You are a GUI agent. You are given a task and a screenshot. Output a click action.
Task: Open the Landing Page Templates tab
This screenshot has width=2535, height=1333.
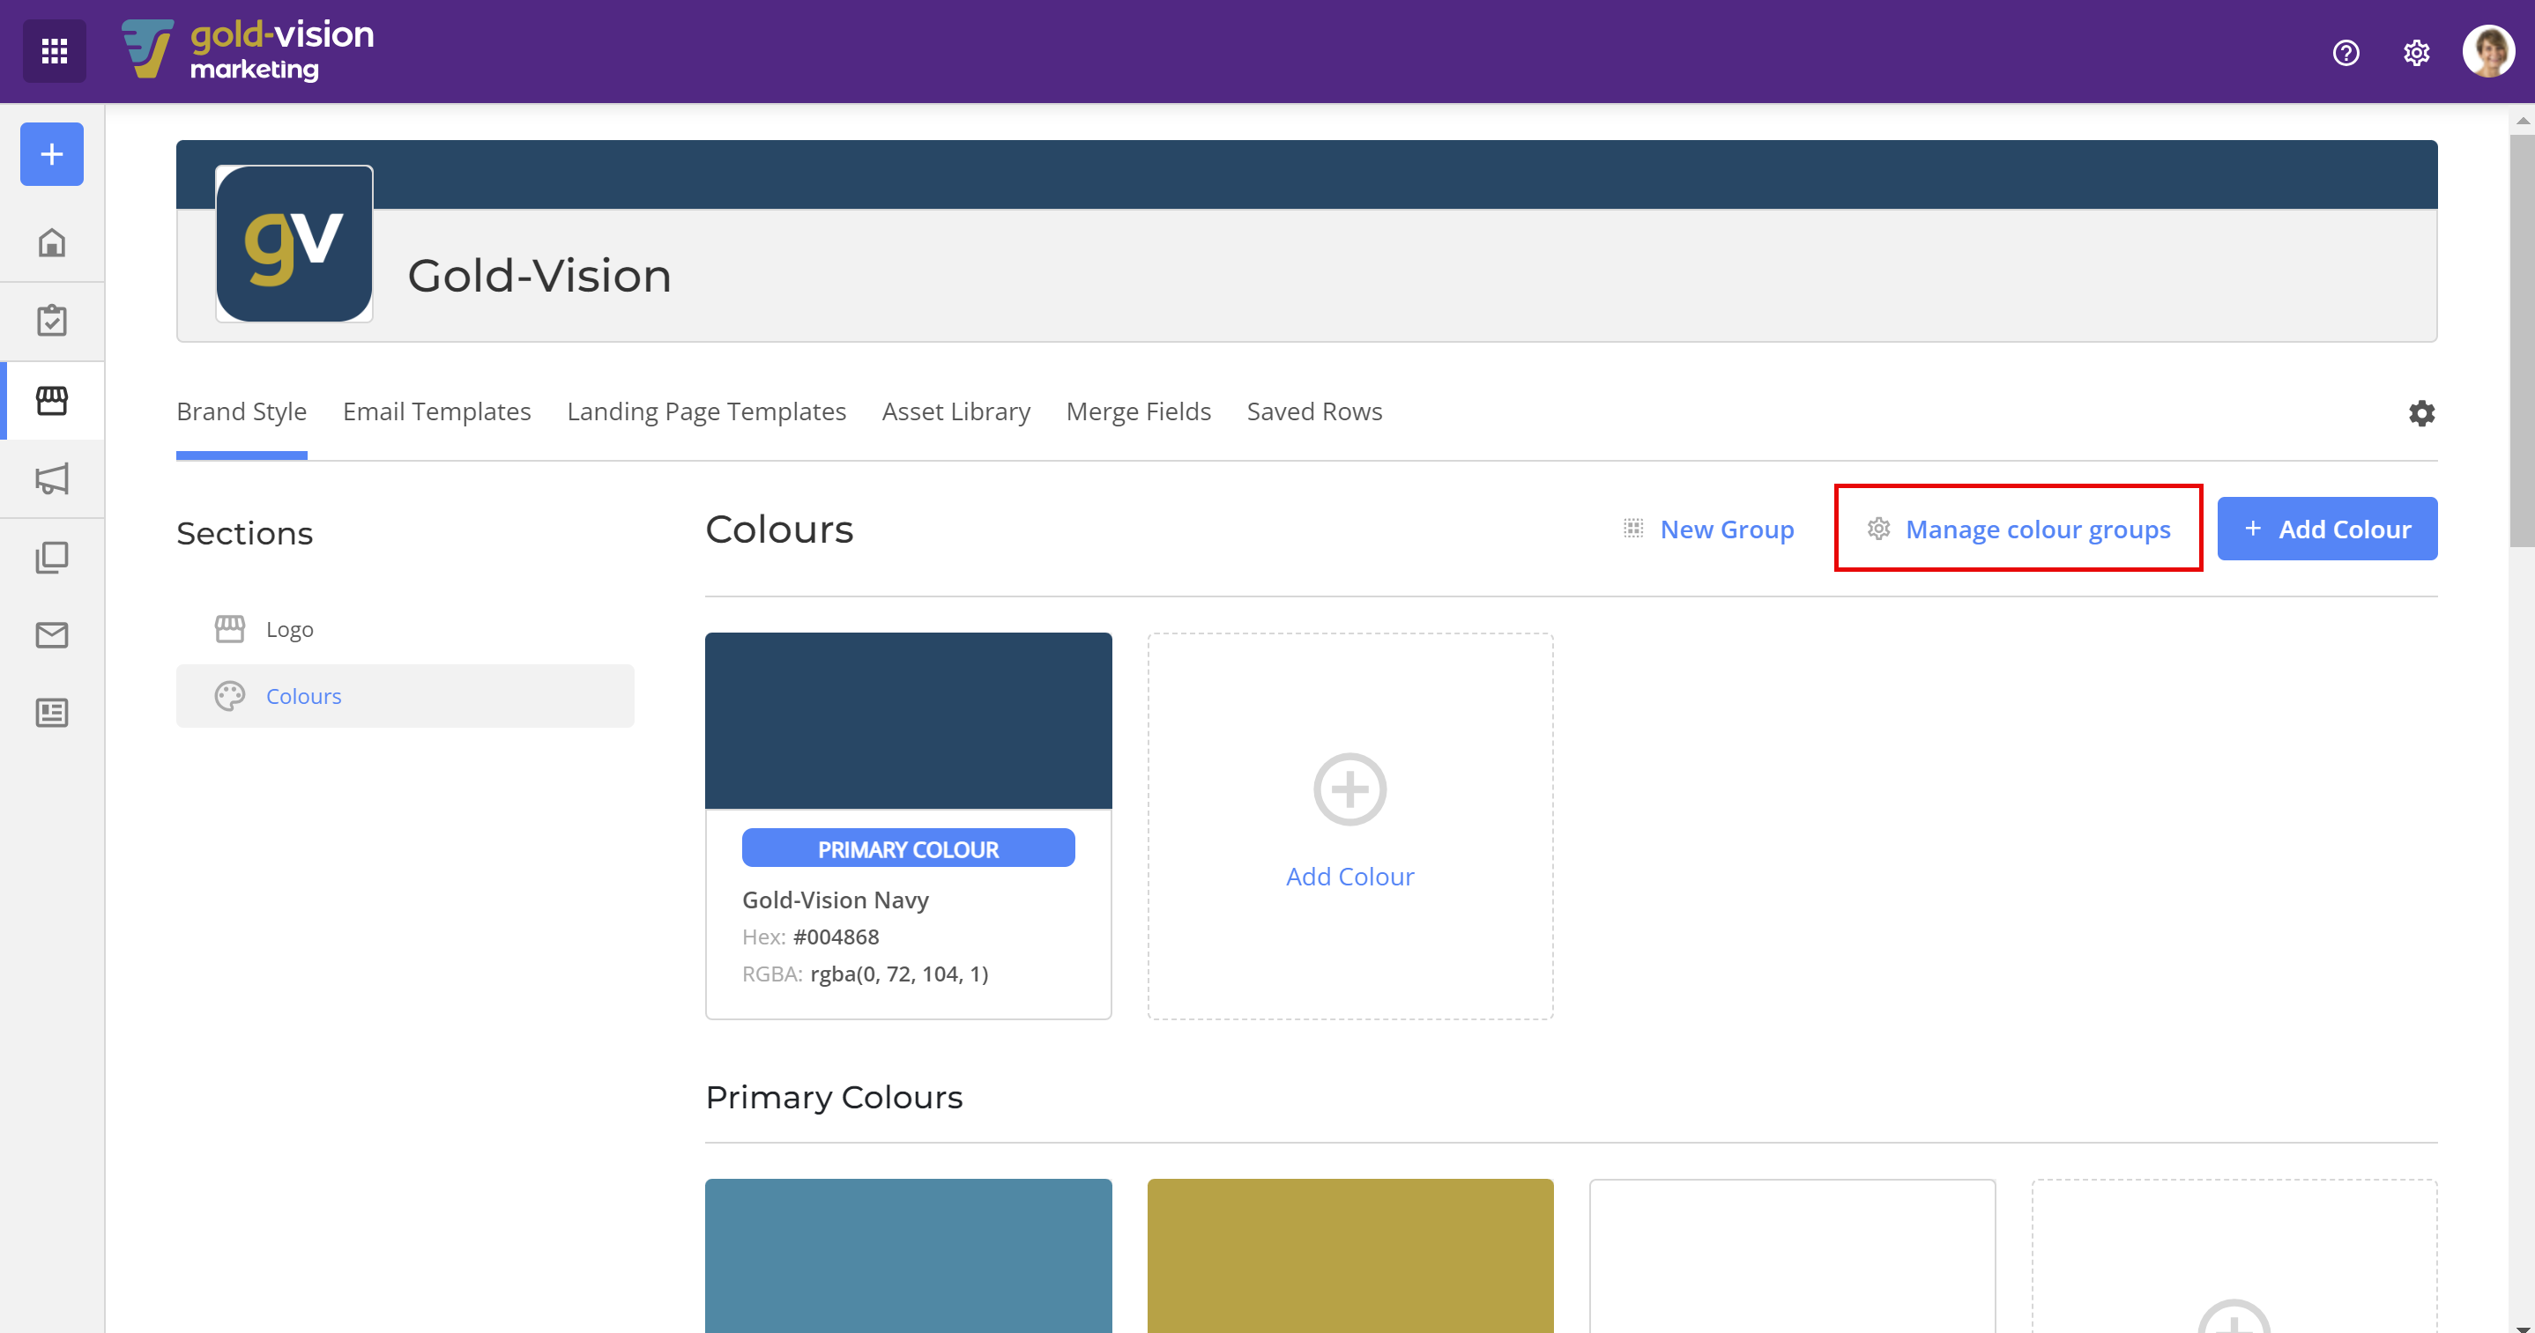707,411
